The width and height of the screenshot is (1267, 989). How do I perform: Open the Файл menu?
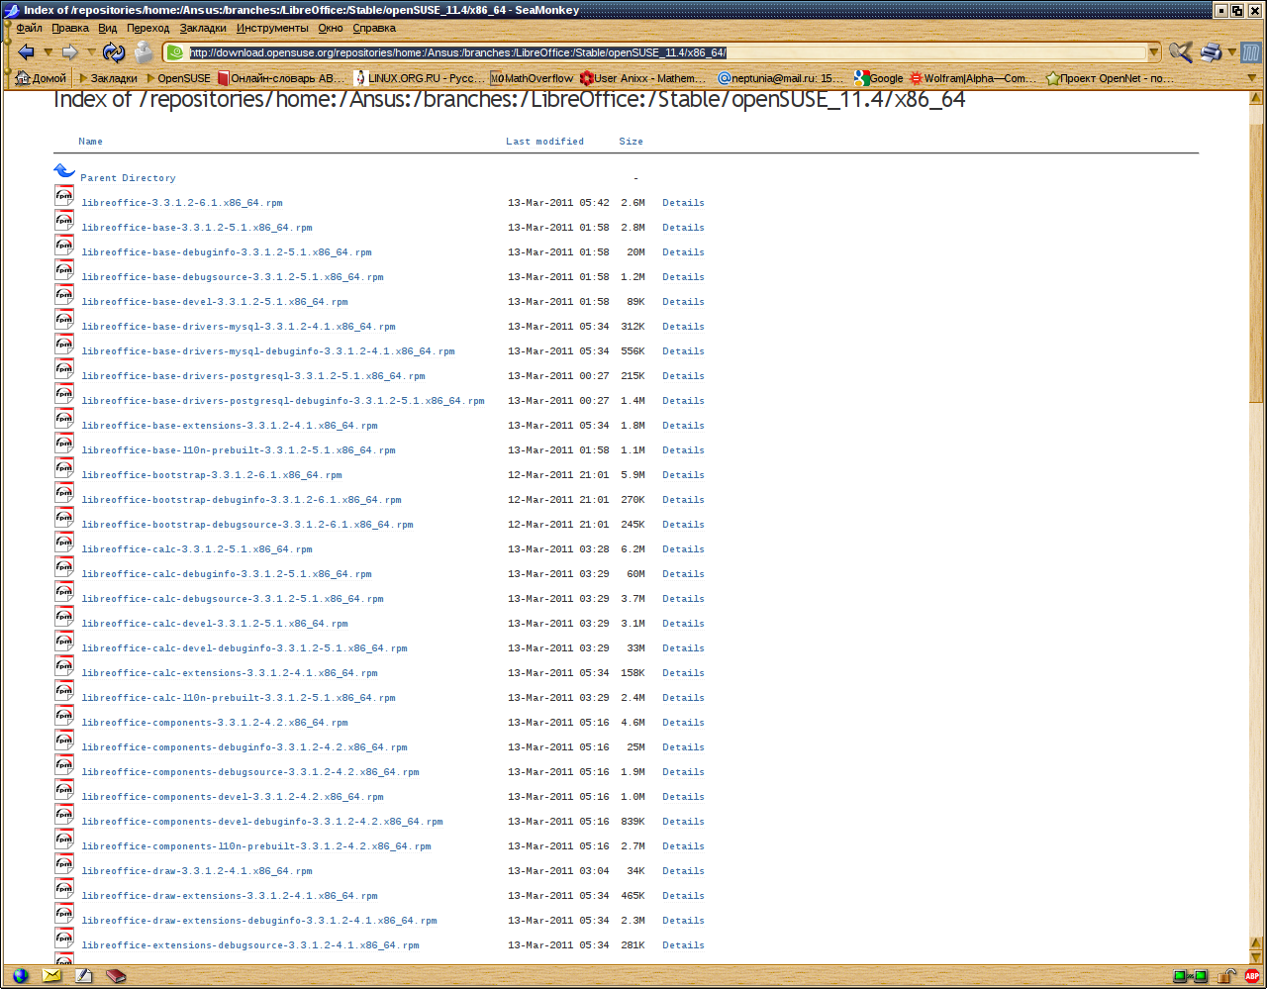tap(30, 28)
